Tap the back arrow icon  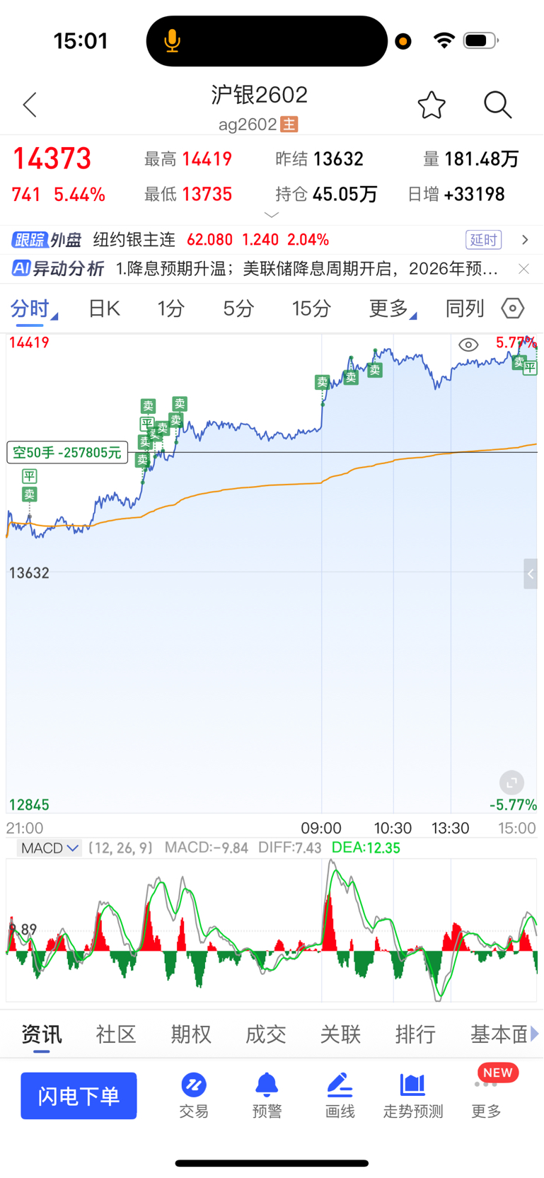[x=30, y=105]
